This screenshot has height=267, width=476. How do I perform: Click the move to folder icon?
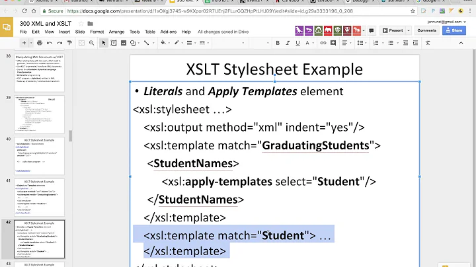pyautogui.click(x=90, y=23)
